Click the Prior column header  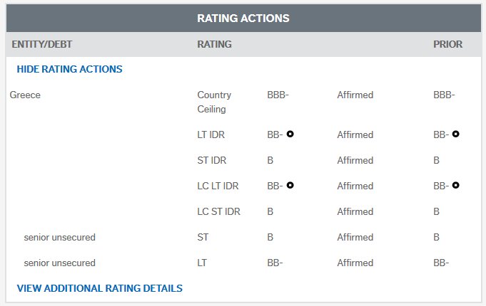point(447,44)
